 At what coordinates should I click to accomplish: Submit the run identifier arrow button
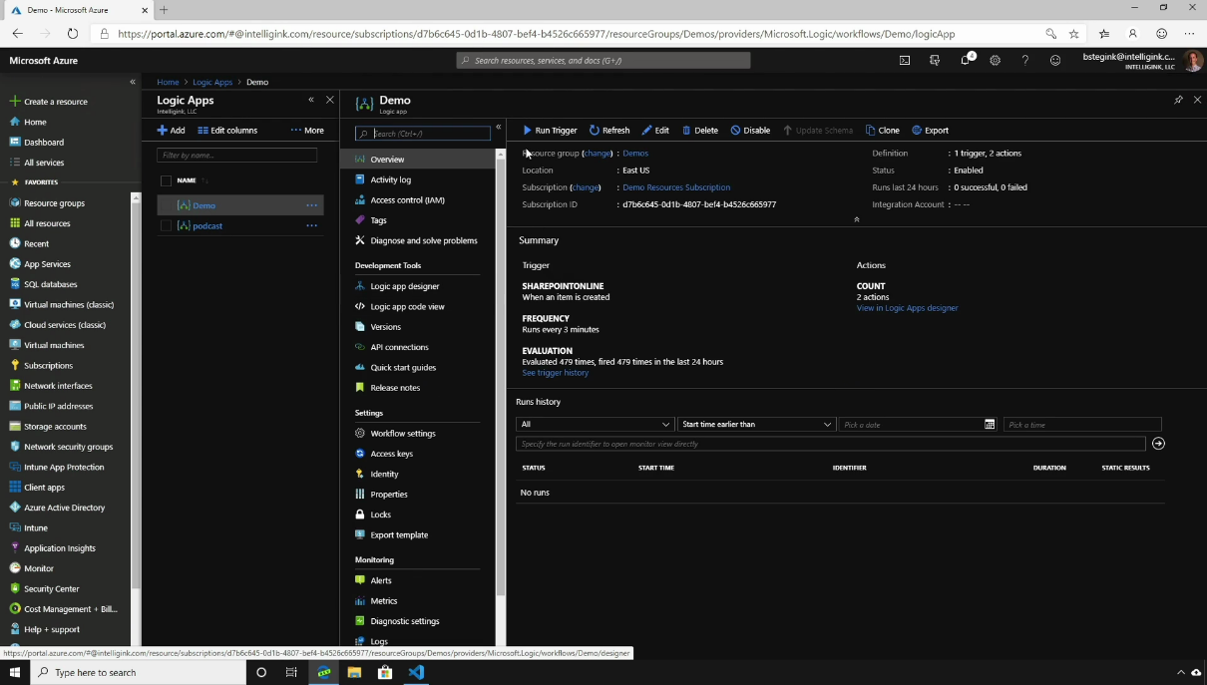[x=1158, y=444]
